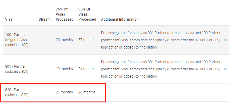Select the 801 - Partner (subclass 801) cell
The image size is (234, 109).
(x=17, y=69)
